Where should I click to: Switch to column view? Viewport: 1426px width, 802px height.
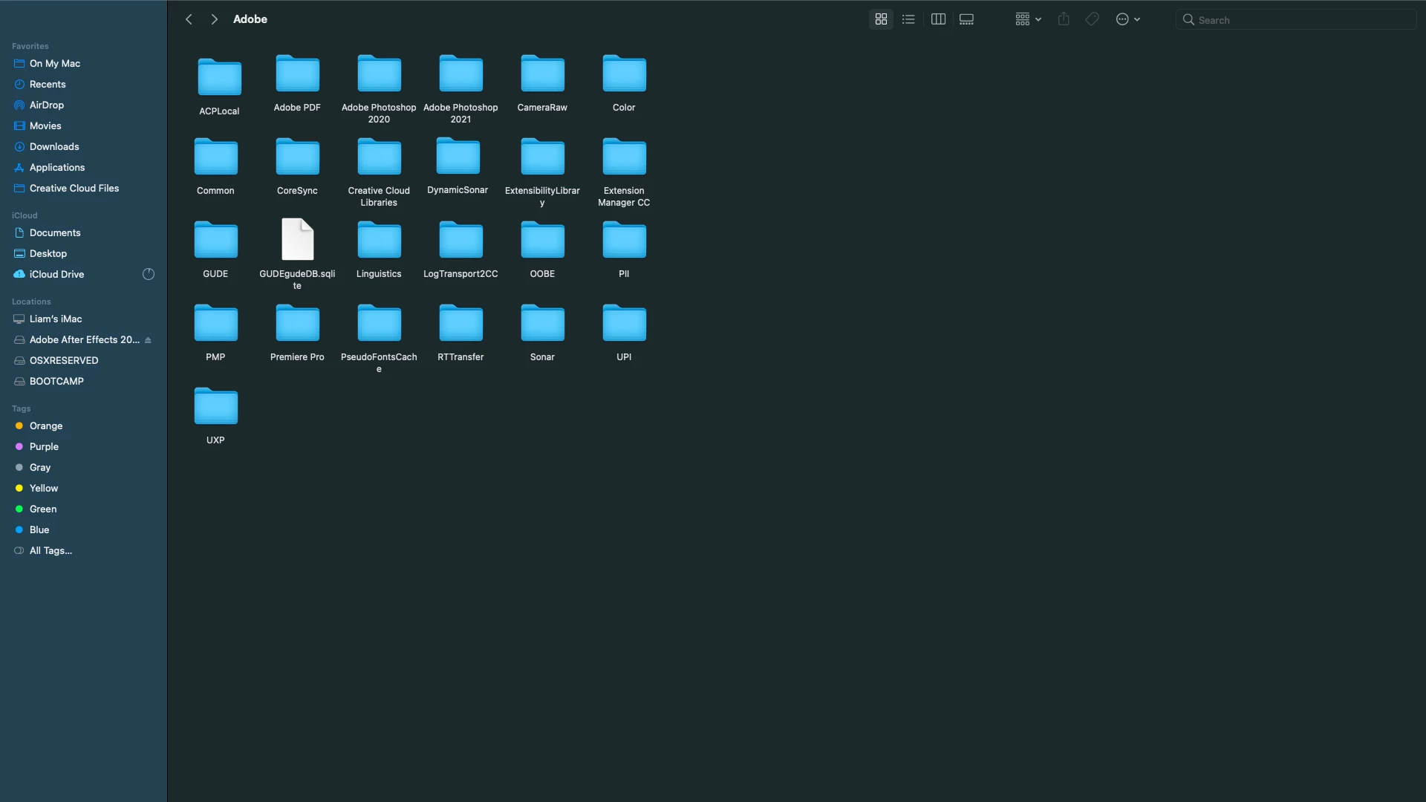pyautogui.click(x=938, y=19)
